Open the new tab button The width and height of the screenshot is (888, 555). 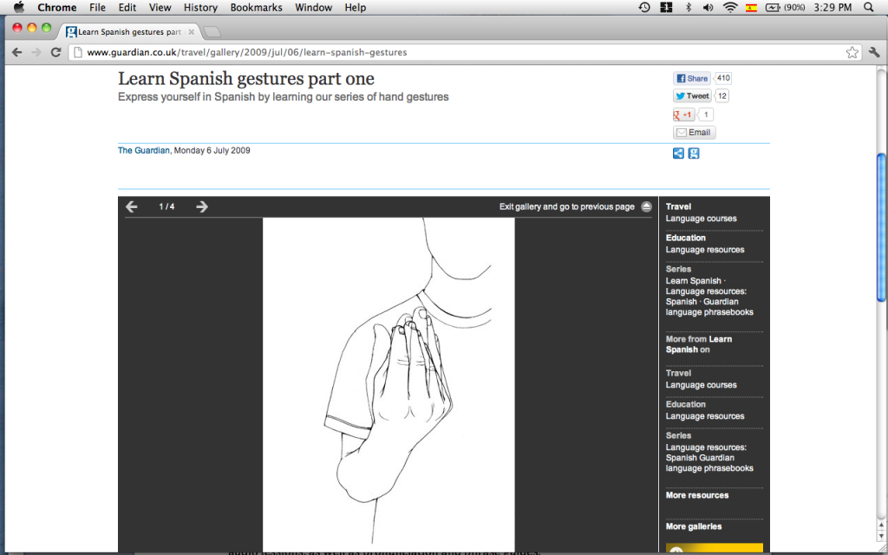click(x=212, y=32)
